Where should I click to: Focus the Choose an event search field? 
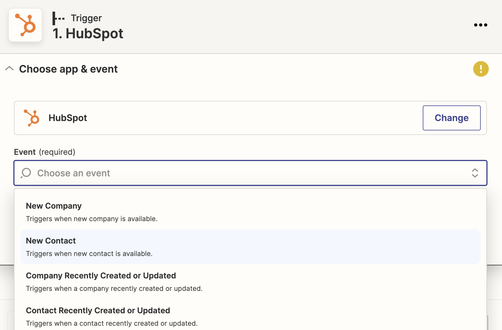tap(250, 173)
